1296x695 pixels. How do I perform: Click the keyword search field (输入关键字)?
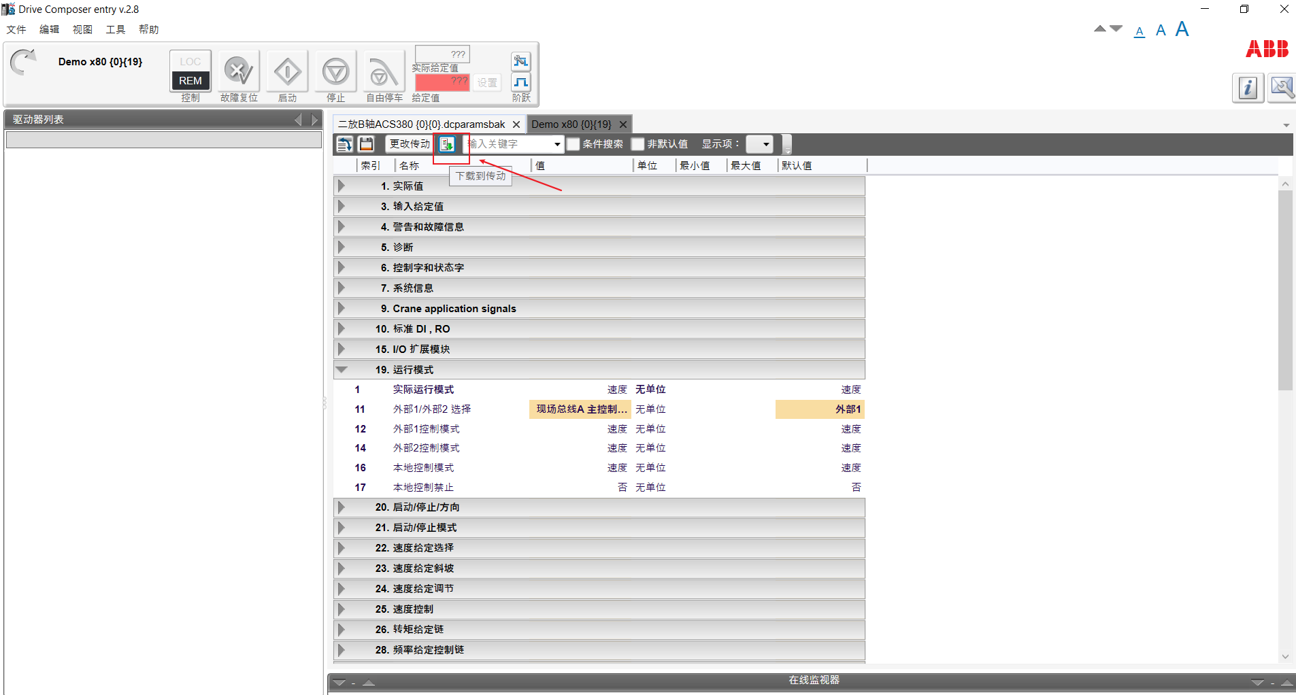(508, 144)
